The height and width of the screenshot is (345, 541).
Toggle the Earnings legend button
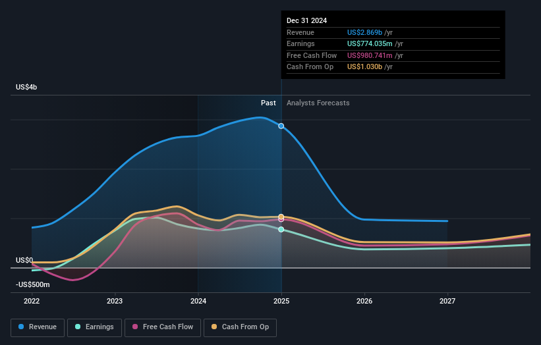[x=94, y=327]
